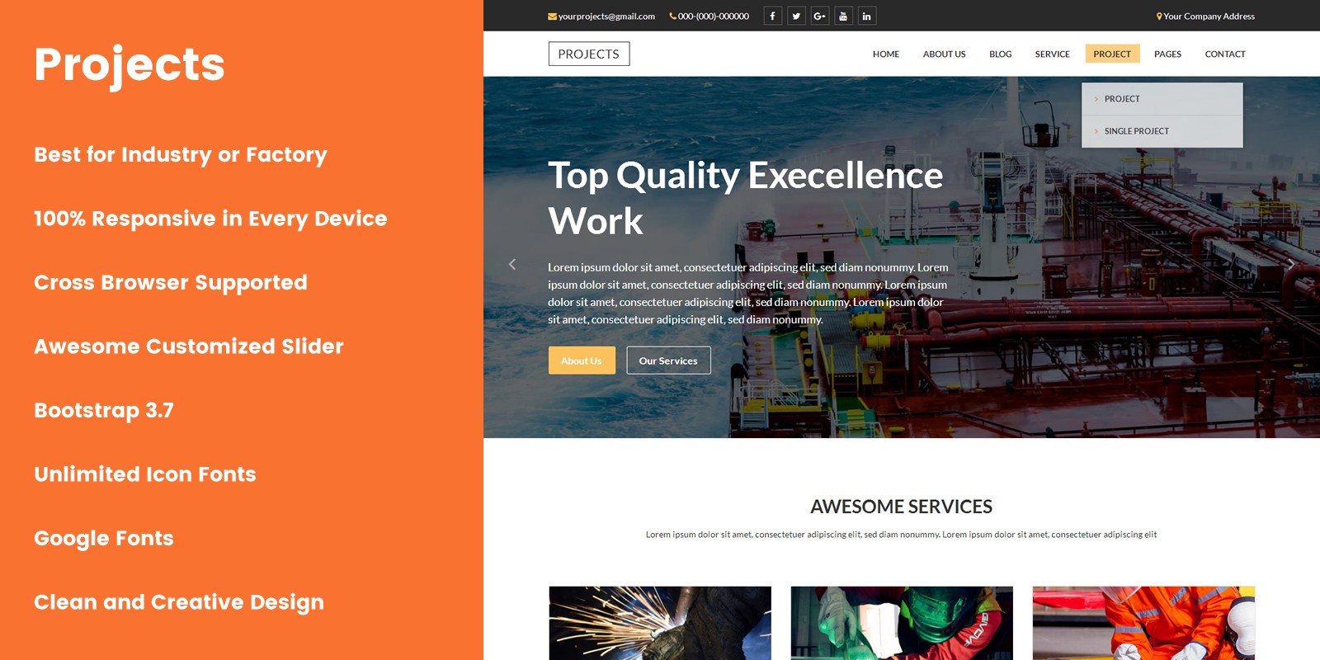Viewport: 1320px width, 660px height.
Task: Choose PROJECT from the dropdown submenu
Action: (1162, 99)
